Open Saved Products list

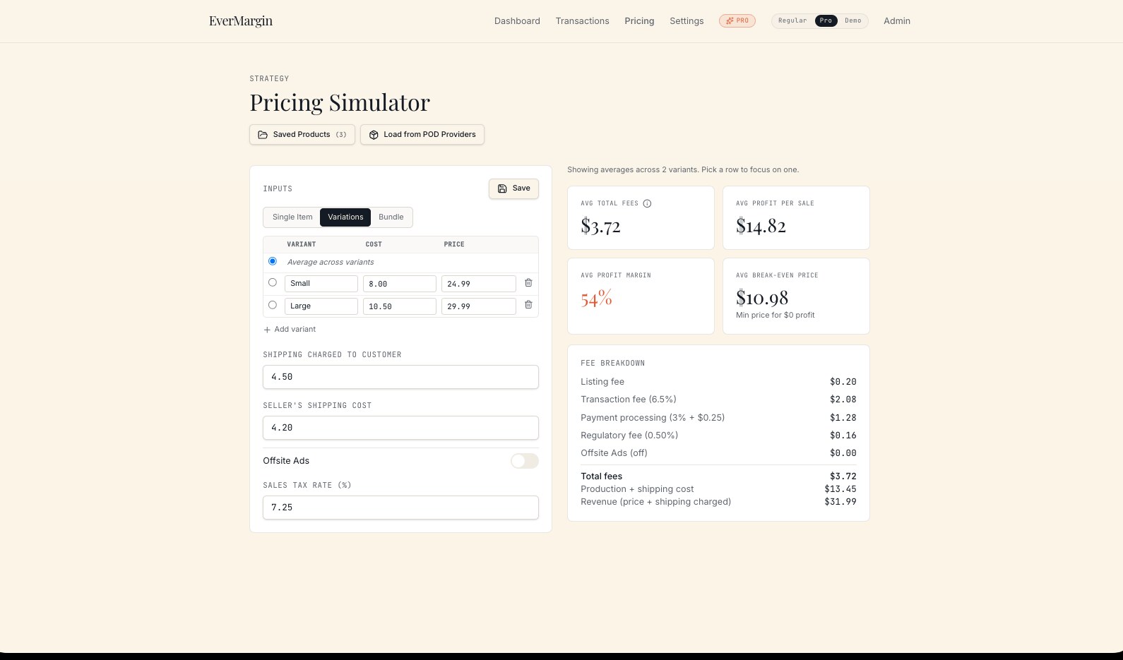pyautogui.click(x=302, y=135)
